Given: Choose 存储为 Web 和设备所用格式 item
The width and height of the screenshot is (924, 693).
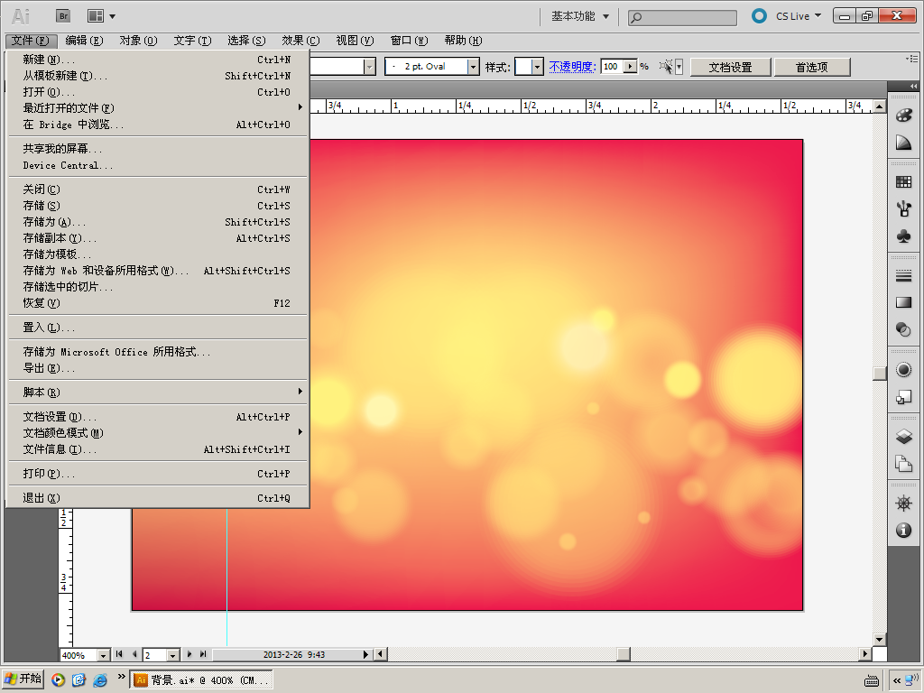Looking at the screenshot, I should click(x=157, y=271).
